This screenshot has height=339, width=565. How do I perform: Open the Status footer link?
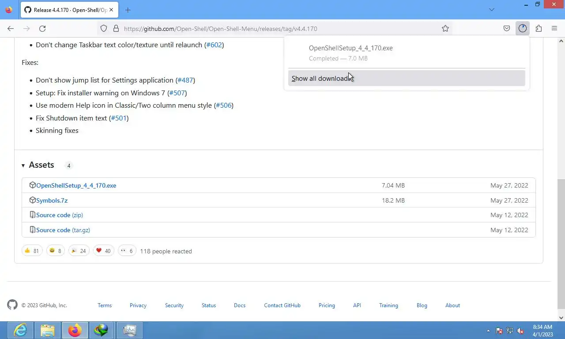pyautogui.click(x=209, y=305)
